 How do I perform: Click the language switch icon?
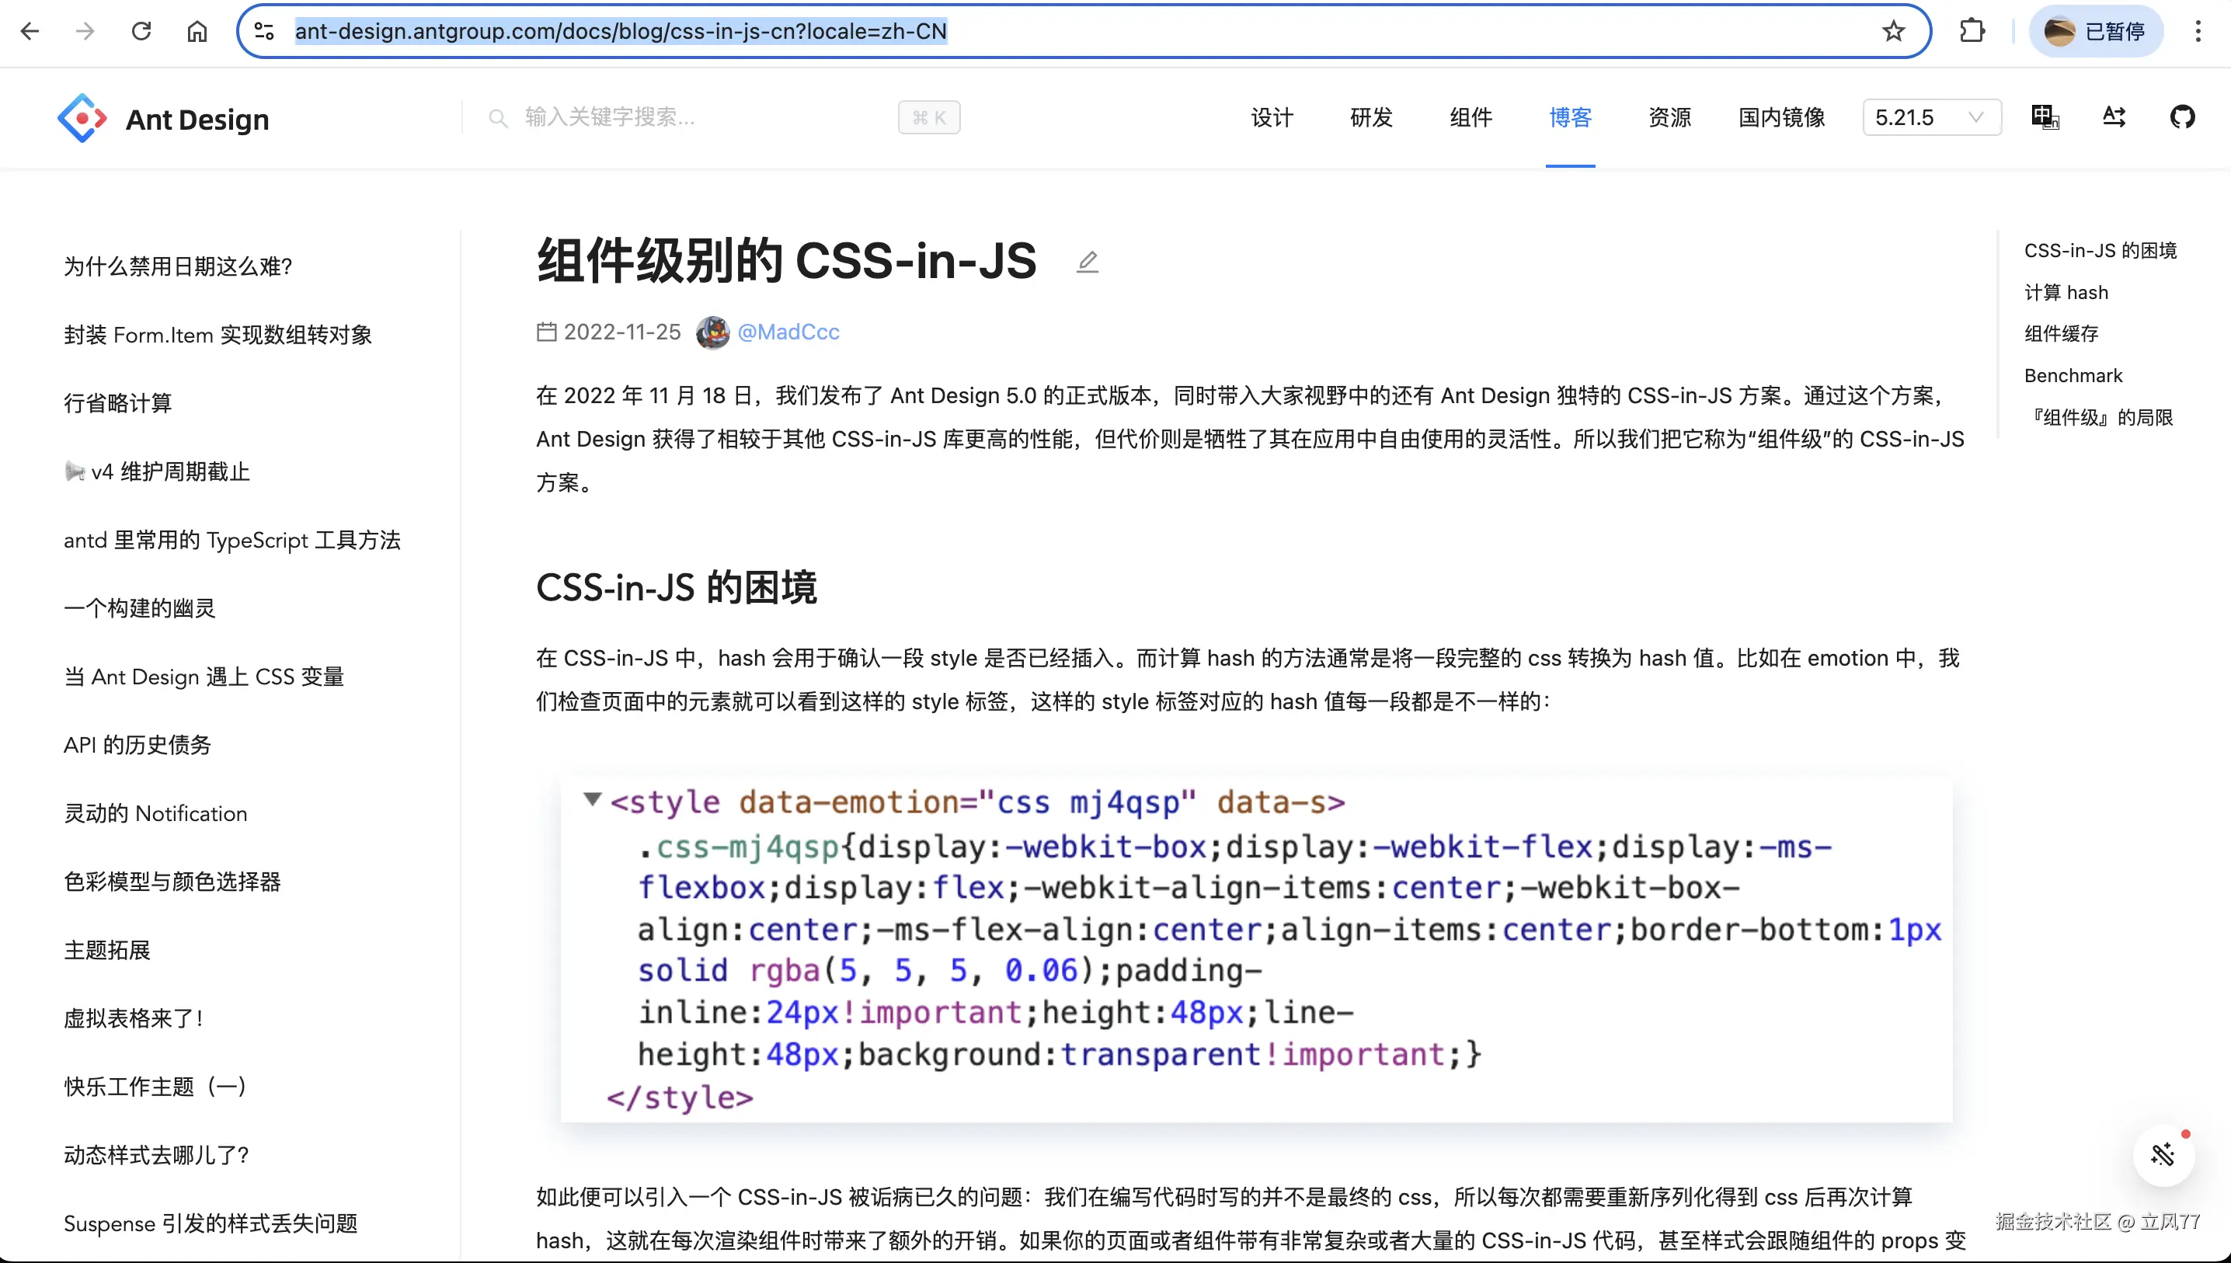coord(2045,117)
